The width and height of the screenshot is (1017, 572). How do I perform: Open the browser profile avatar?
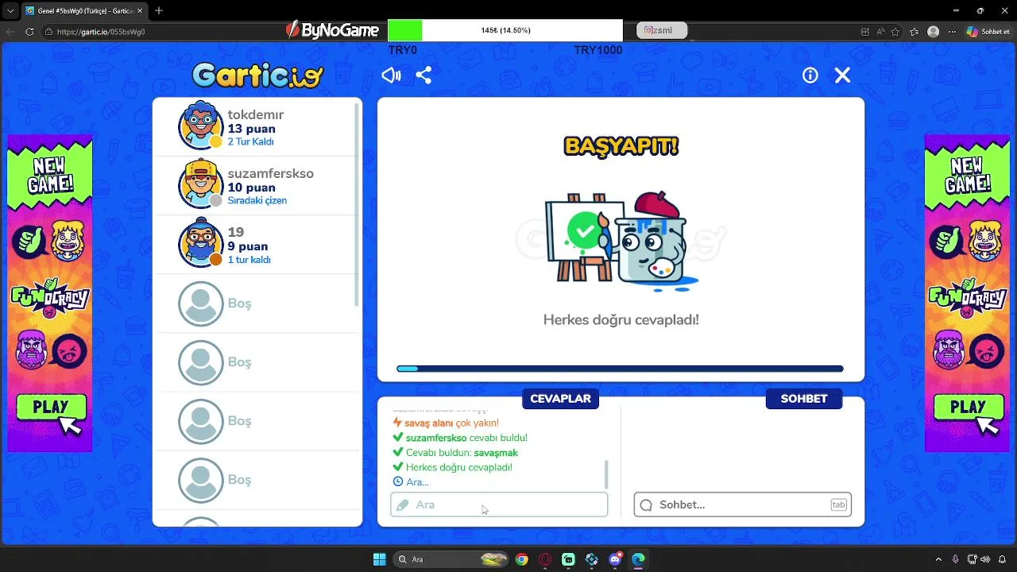point(934,32)
